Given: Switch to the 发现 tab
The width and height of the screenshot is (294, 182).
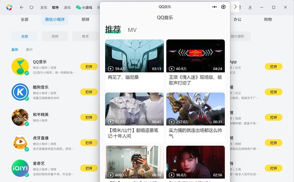Looking at the screenshot, I should pyautogui.click(x=43, y=7).
